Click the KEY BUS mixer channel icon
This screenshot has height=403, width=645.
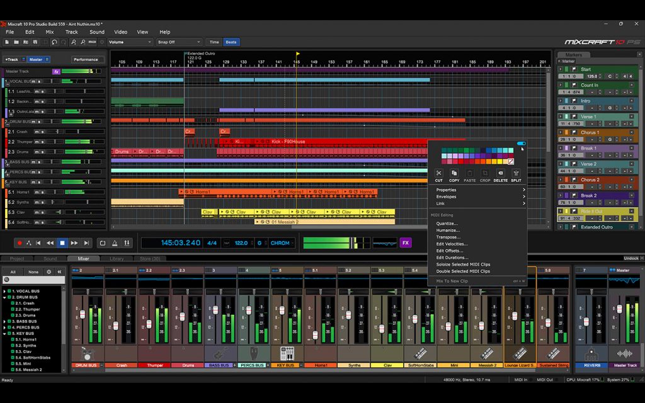click(287, 353)
